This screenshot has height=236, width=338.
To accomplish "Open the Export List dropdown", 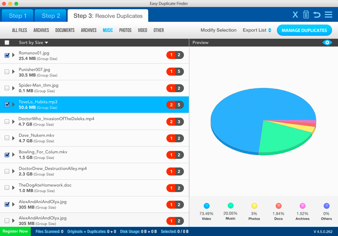I will click(257, 30).
